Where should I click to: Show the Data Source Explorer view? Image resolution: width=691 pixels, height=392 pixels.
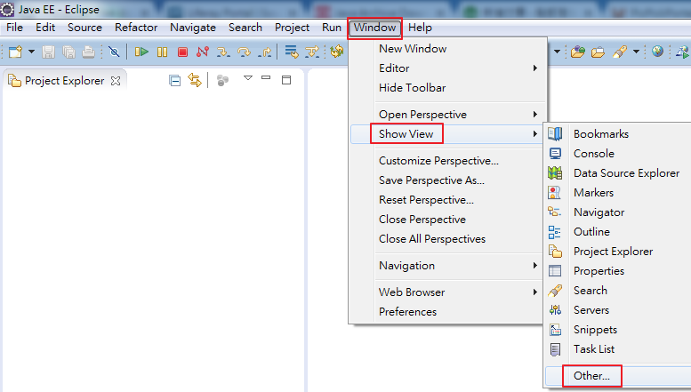(618, 173)
